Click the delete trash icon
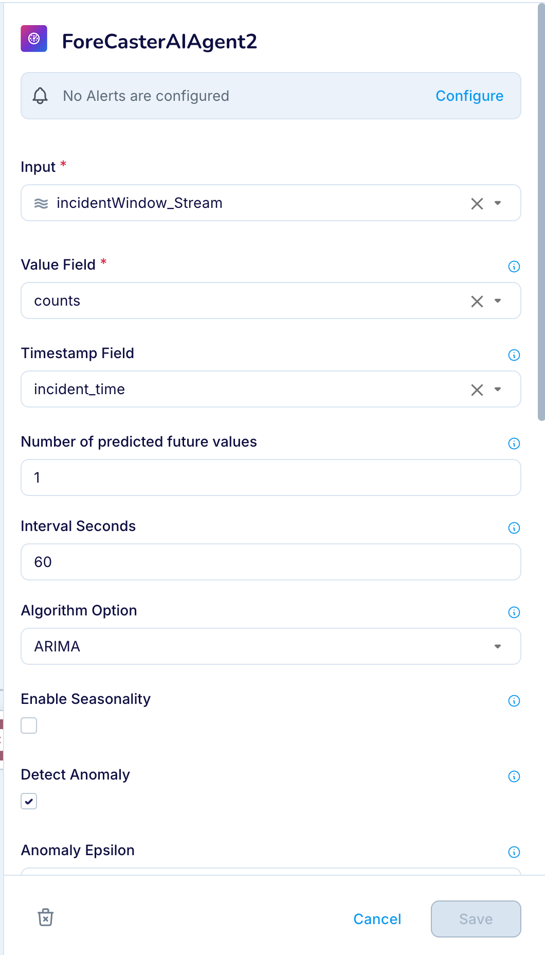Screen dimensions: 545x955 click(46, 917)
